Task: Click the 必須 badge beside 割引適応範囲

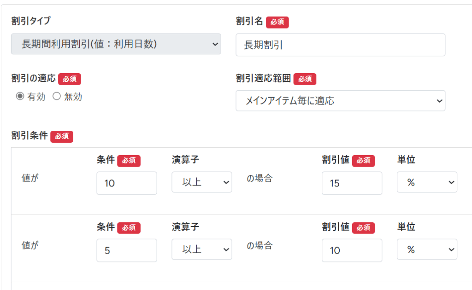Action: click(x=305, y=79)
